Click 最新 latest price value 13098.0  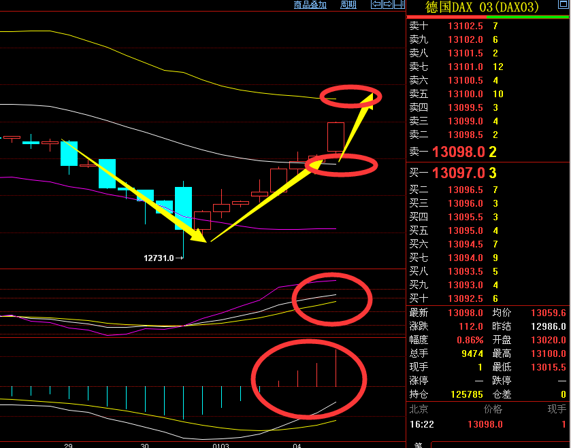click(466, 313)
